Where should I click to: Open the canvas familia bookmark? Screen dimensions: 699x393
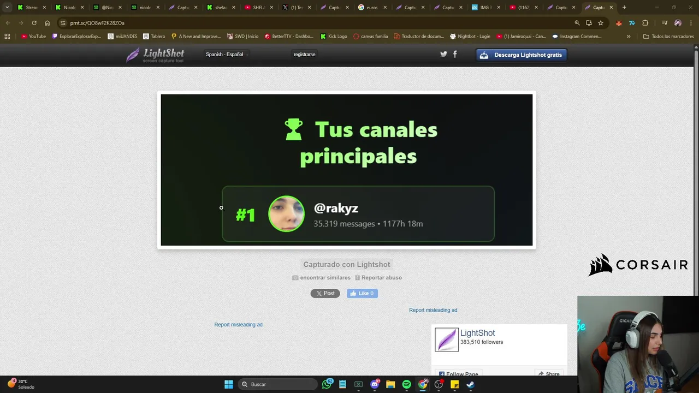(x=370, y=37)
